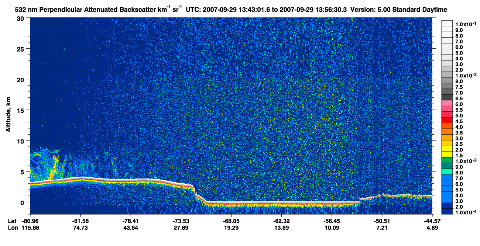Select the longitude value '4.89'
Viewport: 480px width, 246px height.
[432, 228]
